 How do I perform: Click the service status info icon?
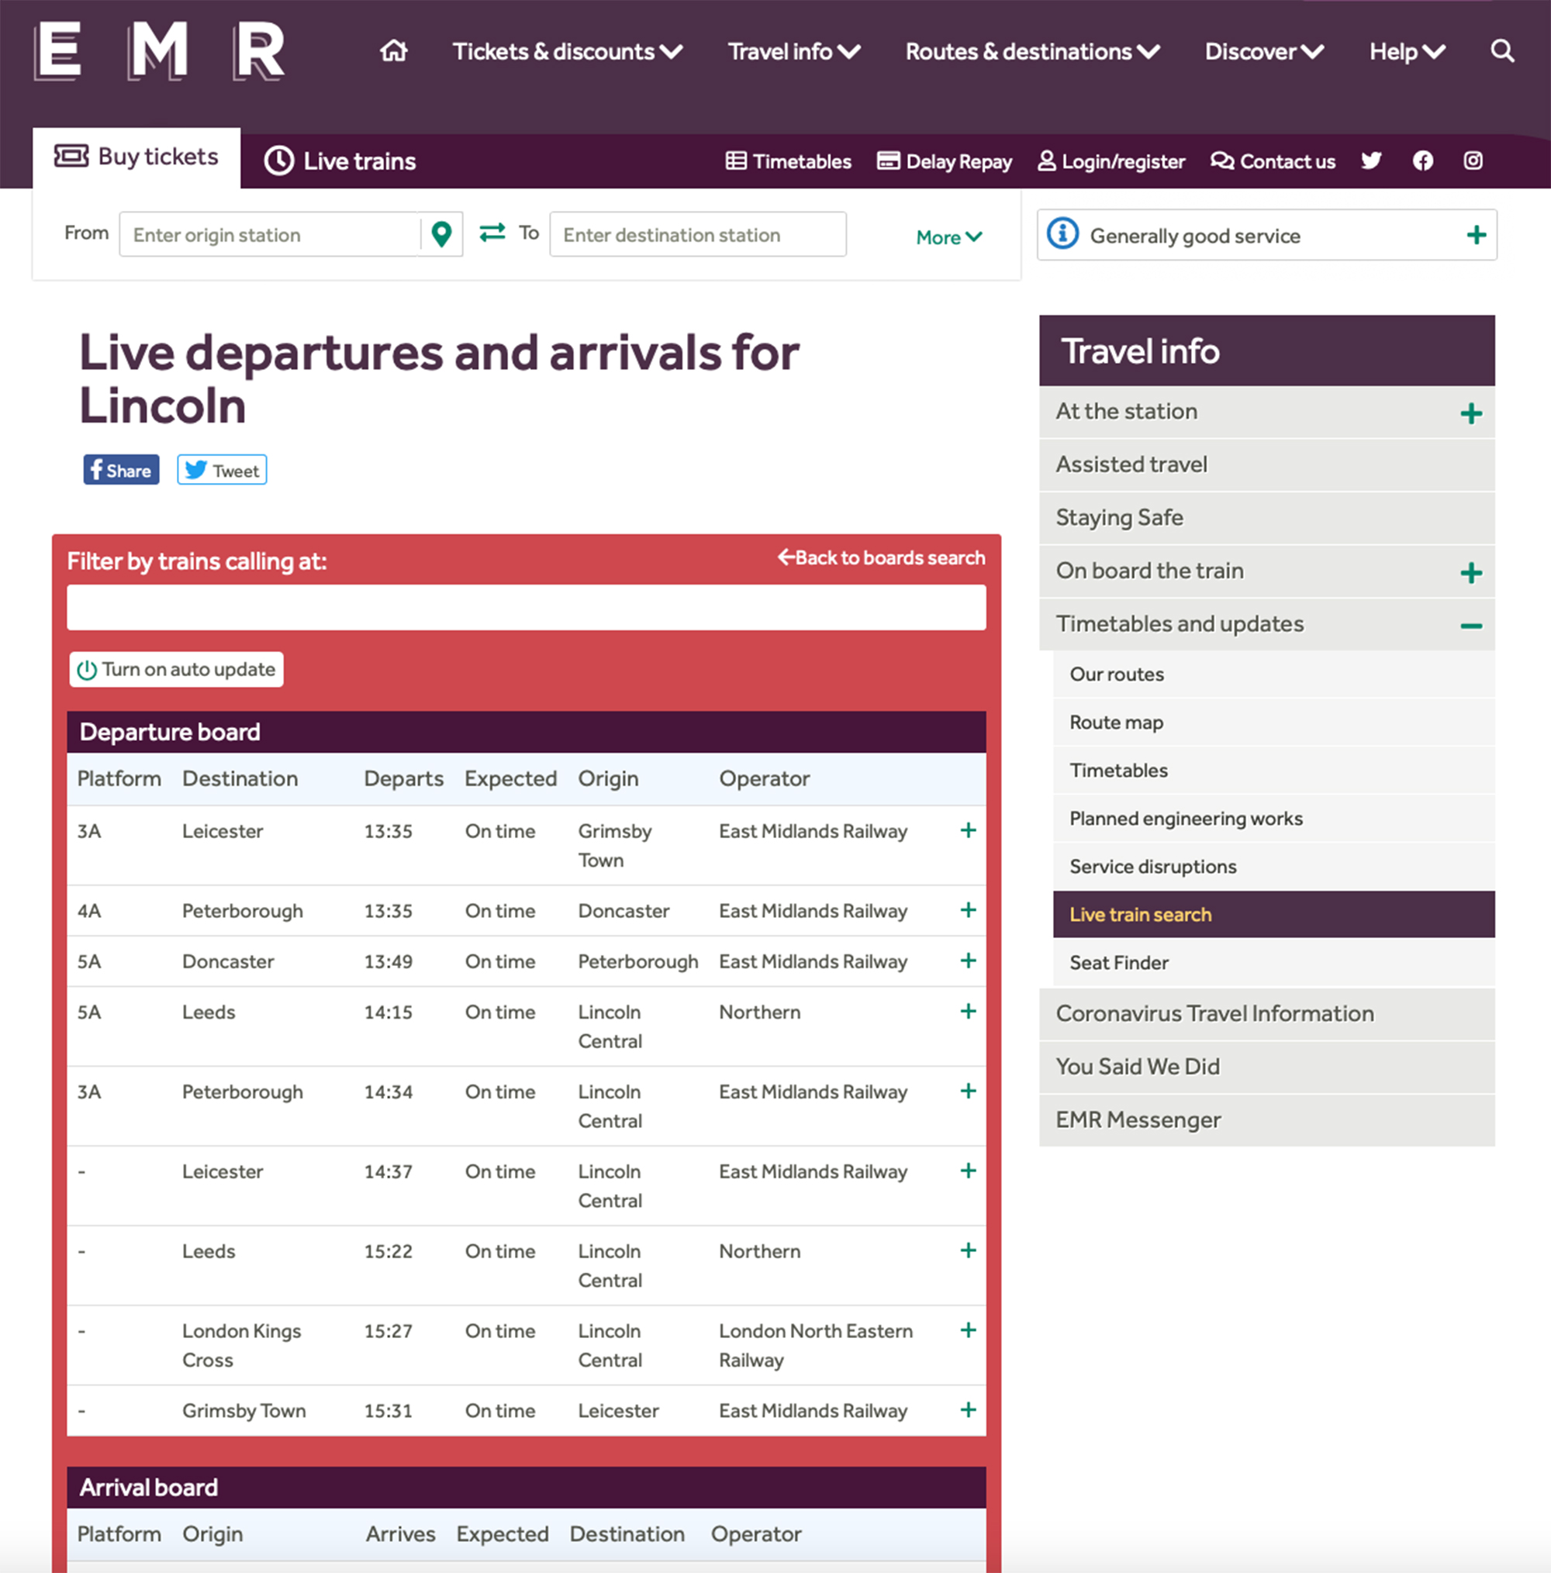(x=1062, y=233)
